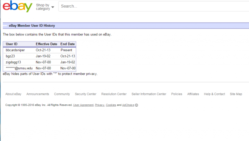Open the User Agreement link
The image size is (249, 141).
point(84,105)
